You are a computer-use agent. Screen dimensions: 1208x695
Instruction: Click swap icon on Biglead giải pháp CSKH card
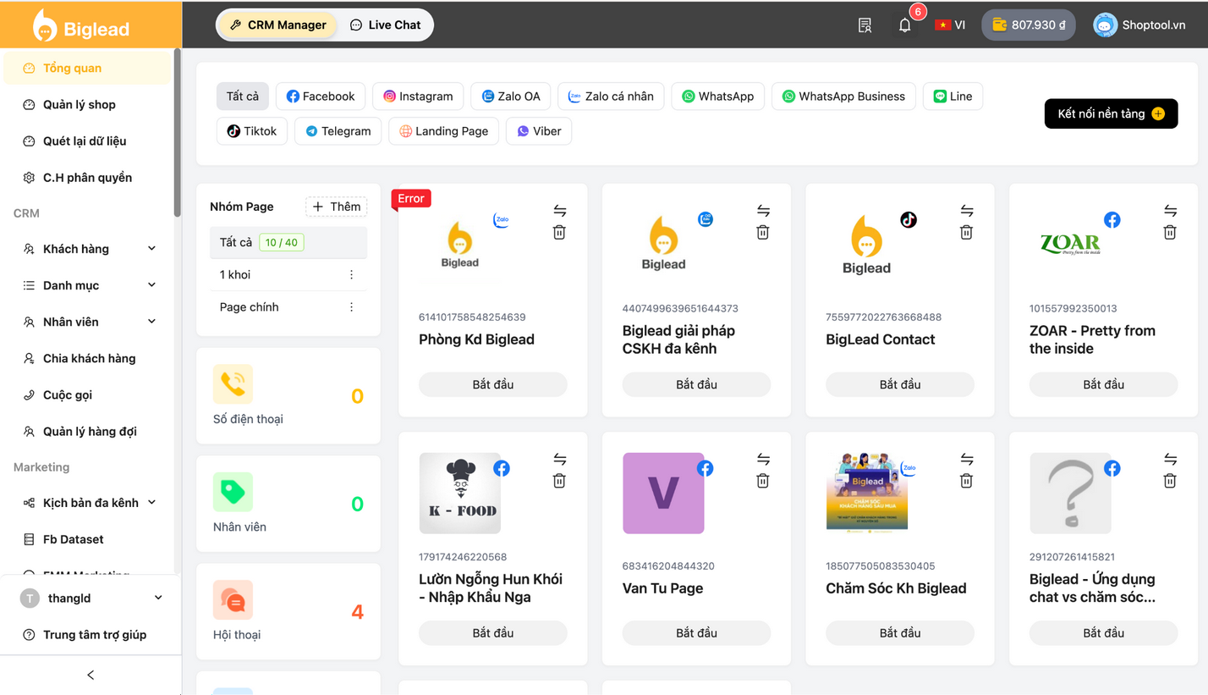point(763,211)
